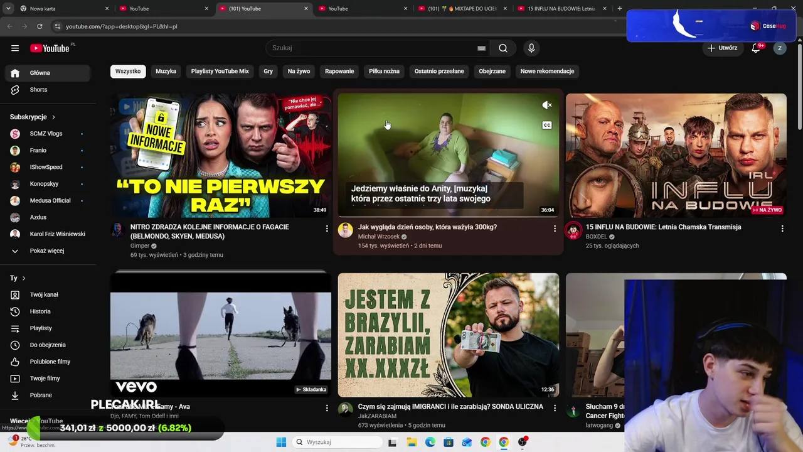Open the Windows Start menu

coord(280,442)
